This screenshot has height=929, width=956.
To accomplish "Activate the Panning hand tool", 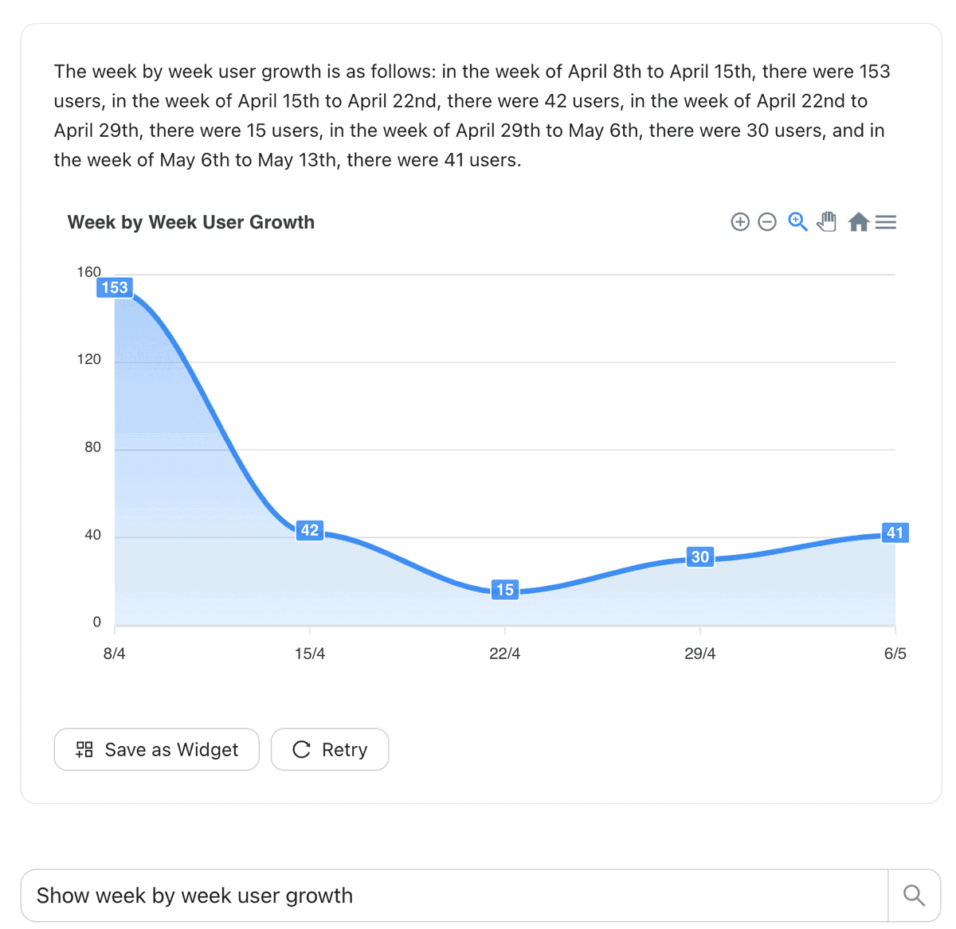I will click(827, 222).
